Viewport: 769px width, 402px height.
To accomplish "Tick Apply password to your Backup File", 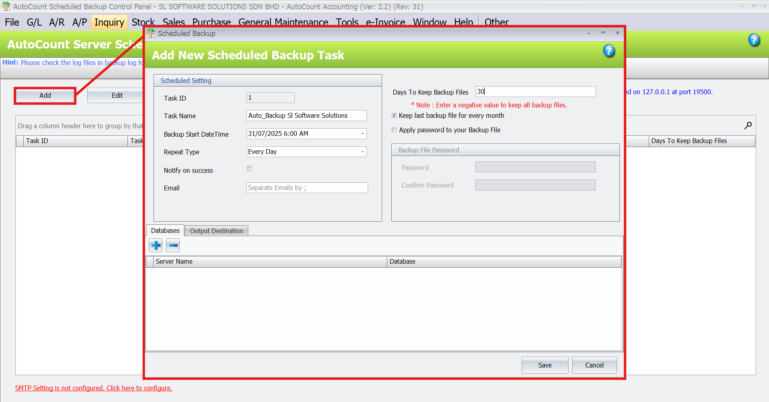I will pos(394,130).
